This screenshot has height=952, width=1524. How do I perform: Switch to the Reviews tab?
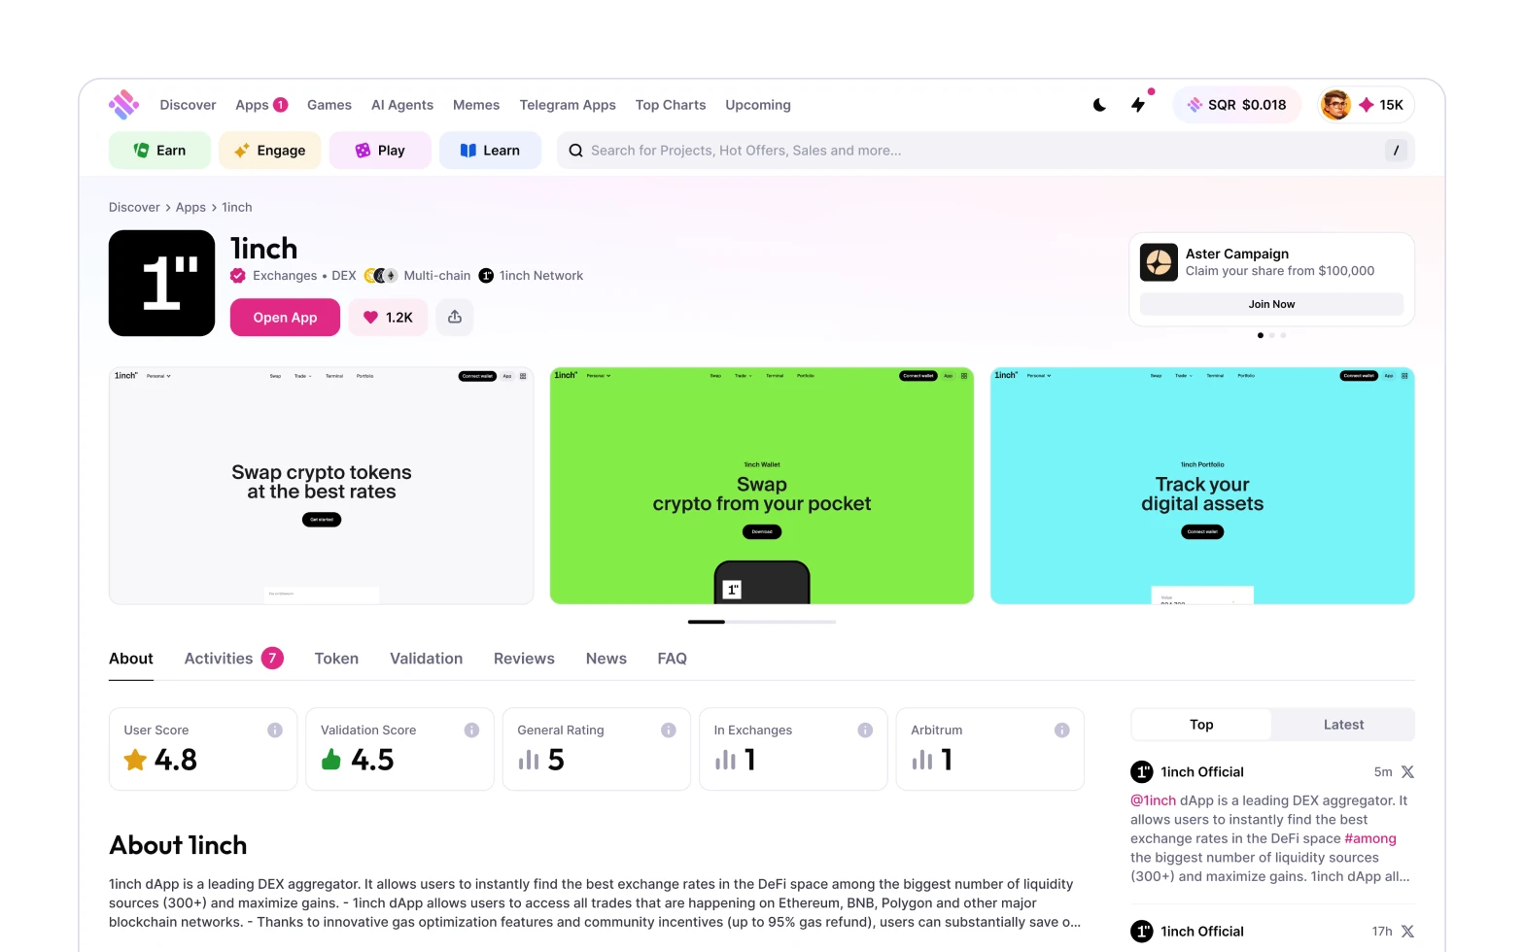(x=524, y=659)
